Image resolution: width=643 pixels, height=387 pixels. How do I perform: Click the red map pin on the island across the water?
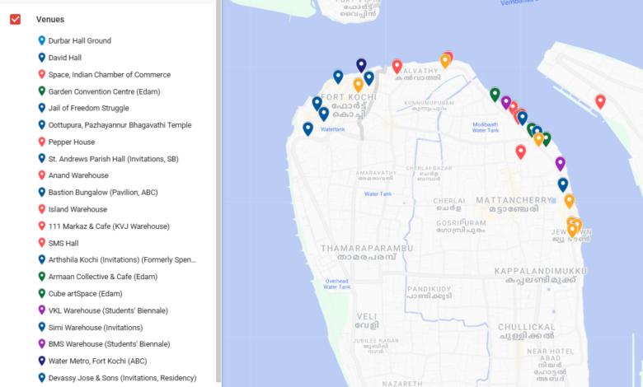tap(600, 101)
